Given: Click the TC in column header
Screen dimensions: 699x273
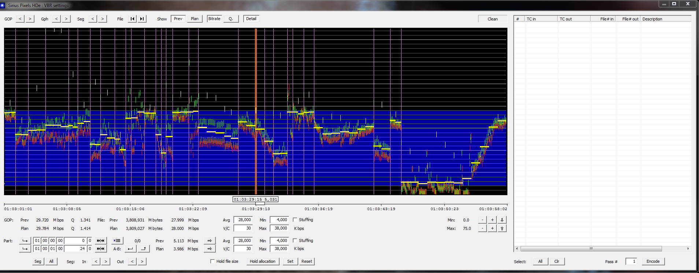Looking at the screenshot, I should point(541,19).
